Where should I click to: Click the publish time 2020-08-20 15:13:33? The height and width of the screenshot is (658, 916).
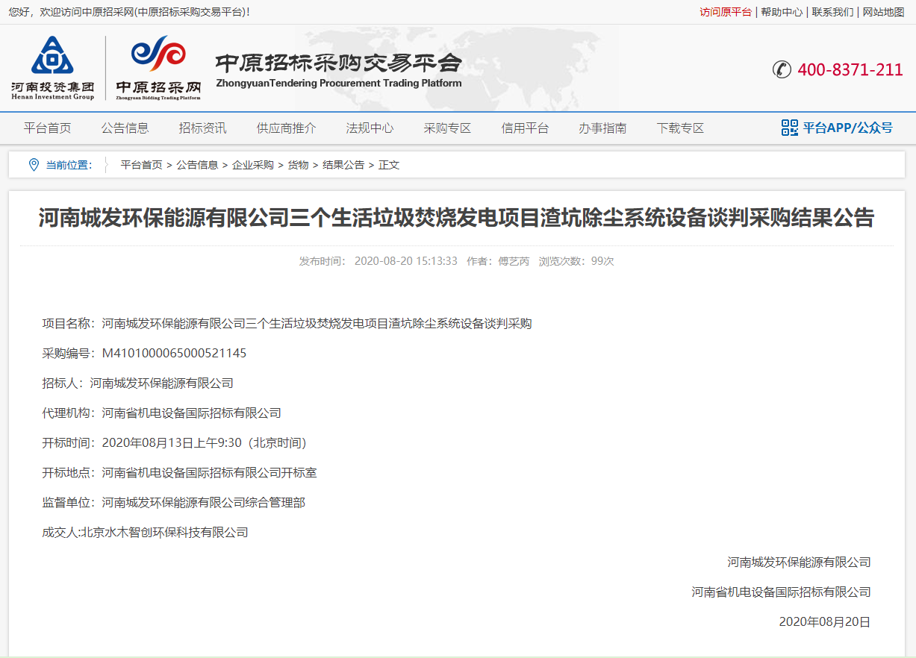pyautogui.click(x=406, y=261)
